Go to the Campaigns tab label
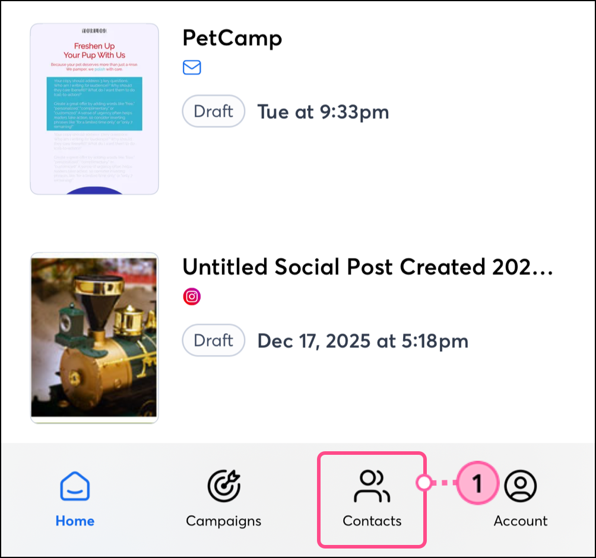 pos(224,521)
